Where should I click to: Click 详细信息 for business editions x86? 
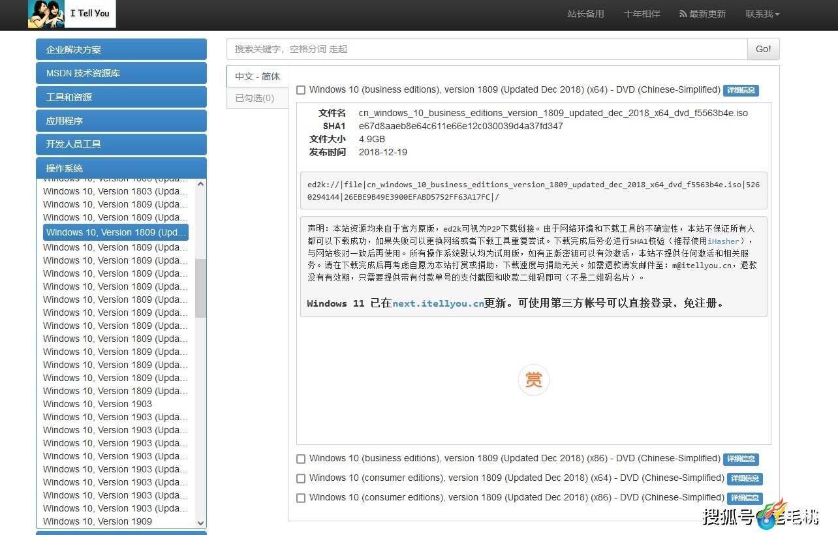741,459
